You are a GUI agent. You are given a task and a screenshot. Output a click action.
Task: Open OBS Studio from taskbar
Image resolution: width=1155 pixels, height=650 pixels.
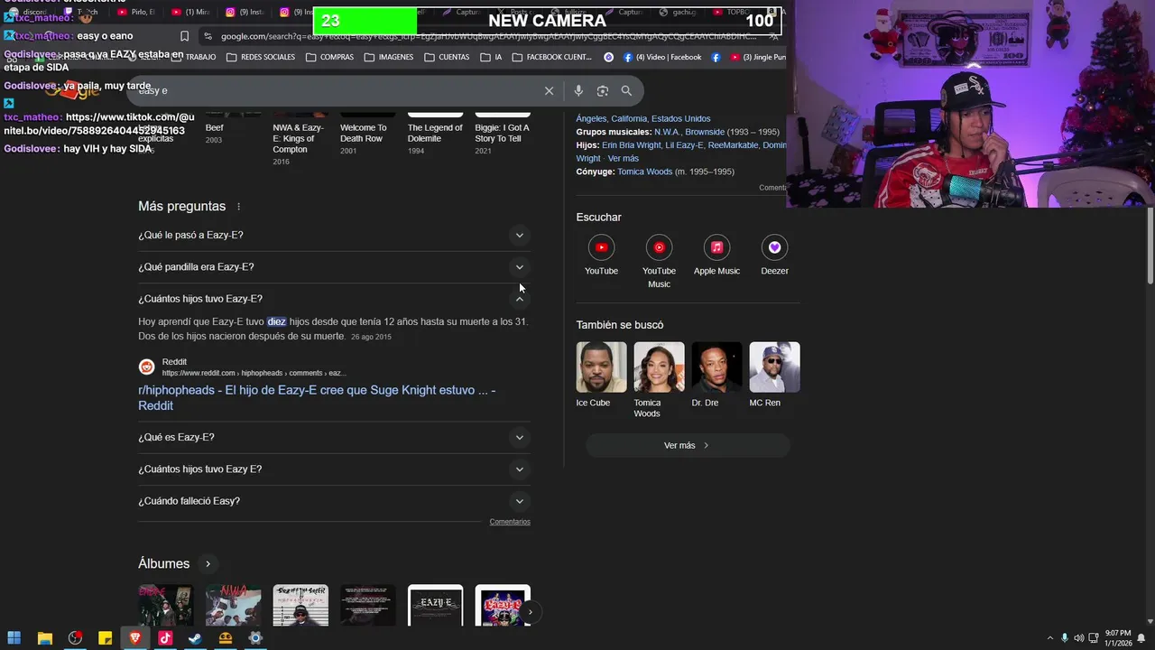tap(75, 638)
